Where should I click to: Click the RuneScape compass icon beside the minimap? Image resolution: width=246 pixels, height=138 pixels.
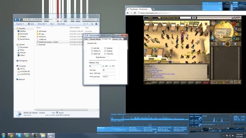tap(213, 23)
